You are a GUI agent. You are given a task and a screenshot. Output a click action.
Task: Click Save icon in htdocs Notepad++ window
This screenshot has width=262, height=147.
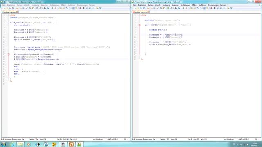pyautogui.click(x=141, y=8)
